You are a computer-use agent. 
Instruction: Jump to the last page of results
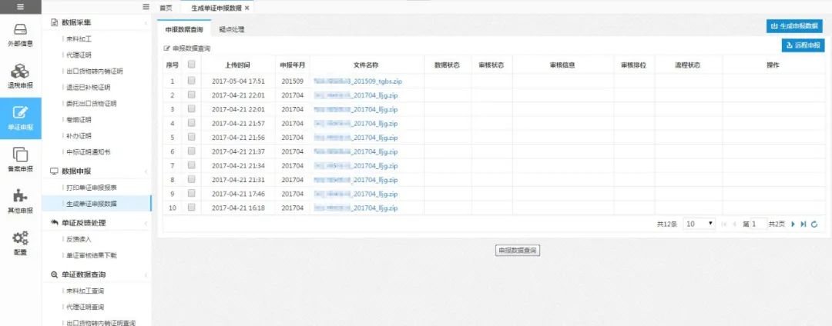(803, 225)
